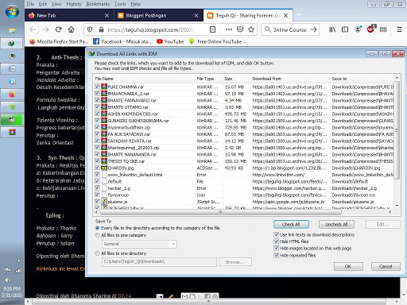This screenshot has height=305, width=407.
Task: Uncheck PURE DHAMMA.rar checkbox
Action: 97,87
